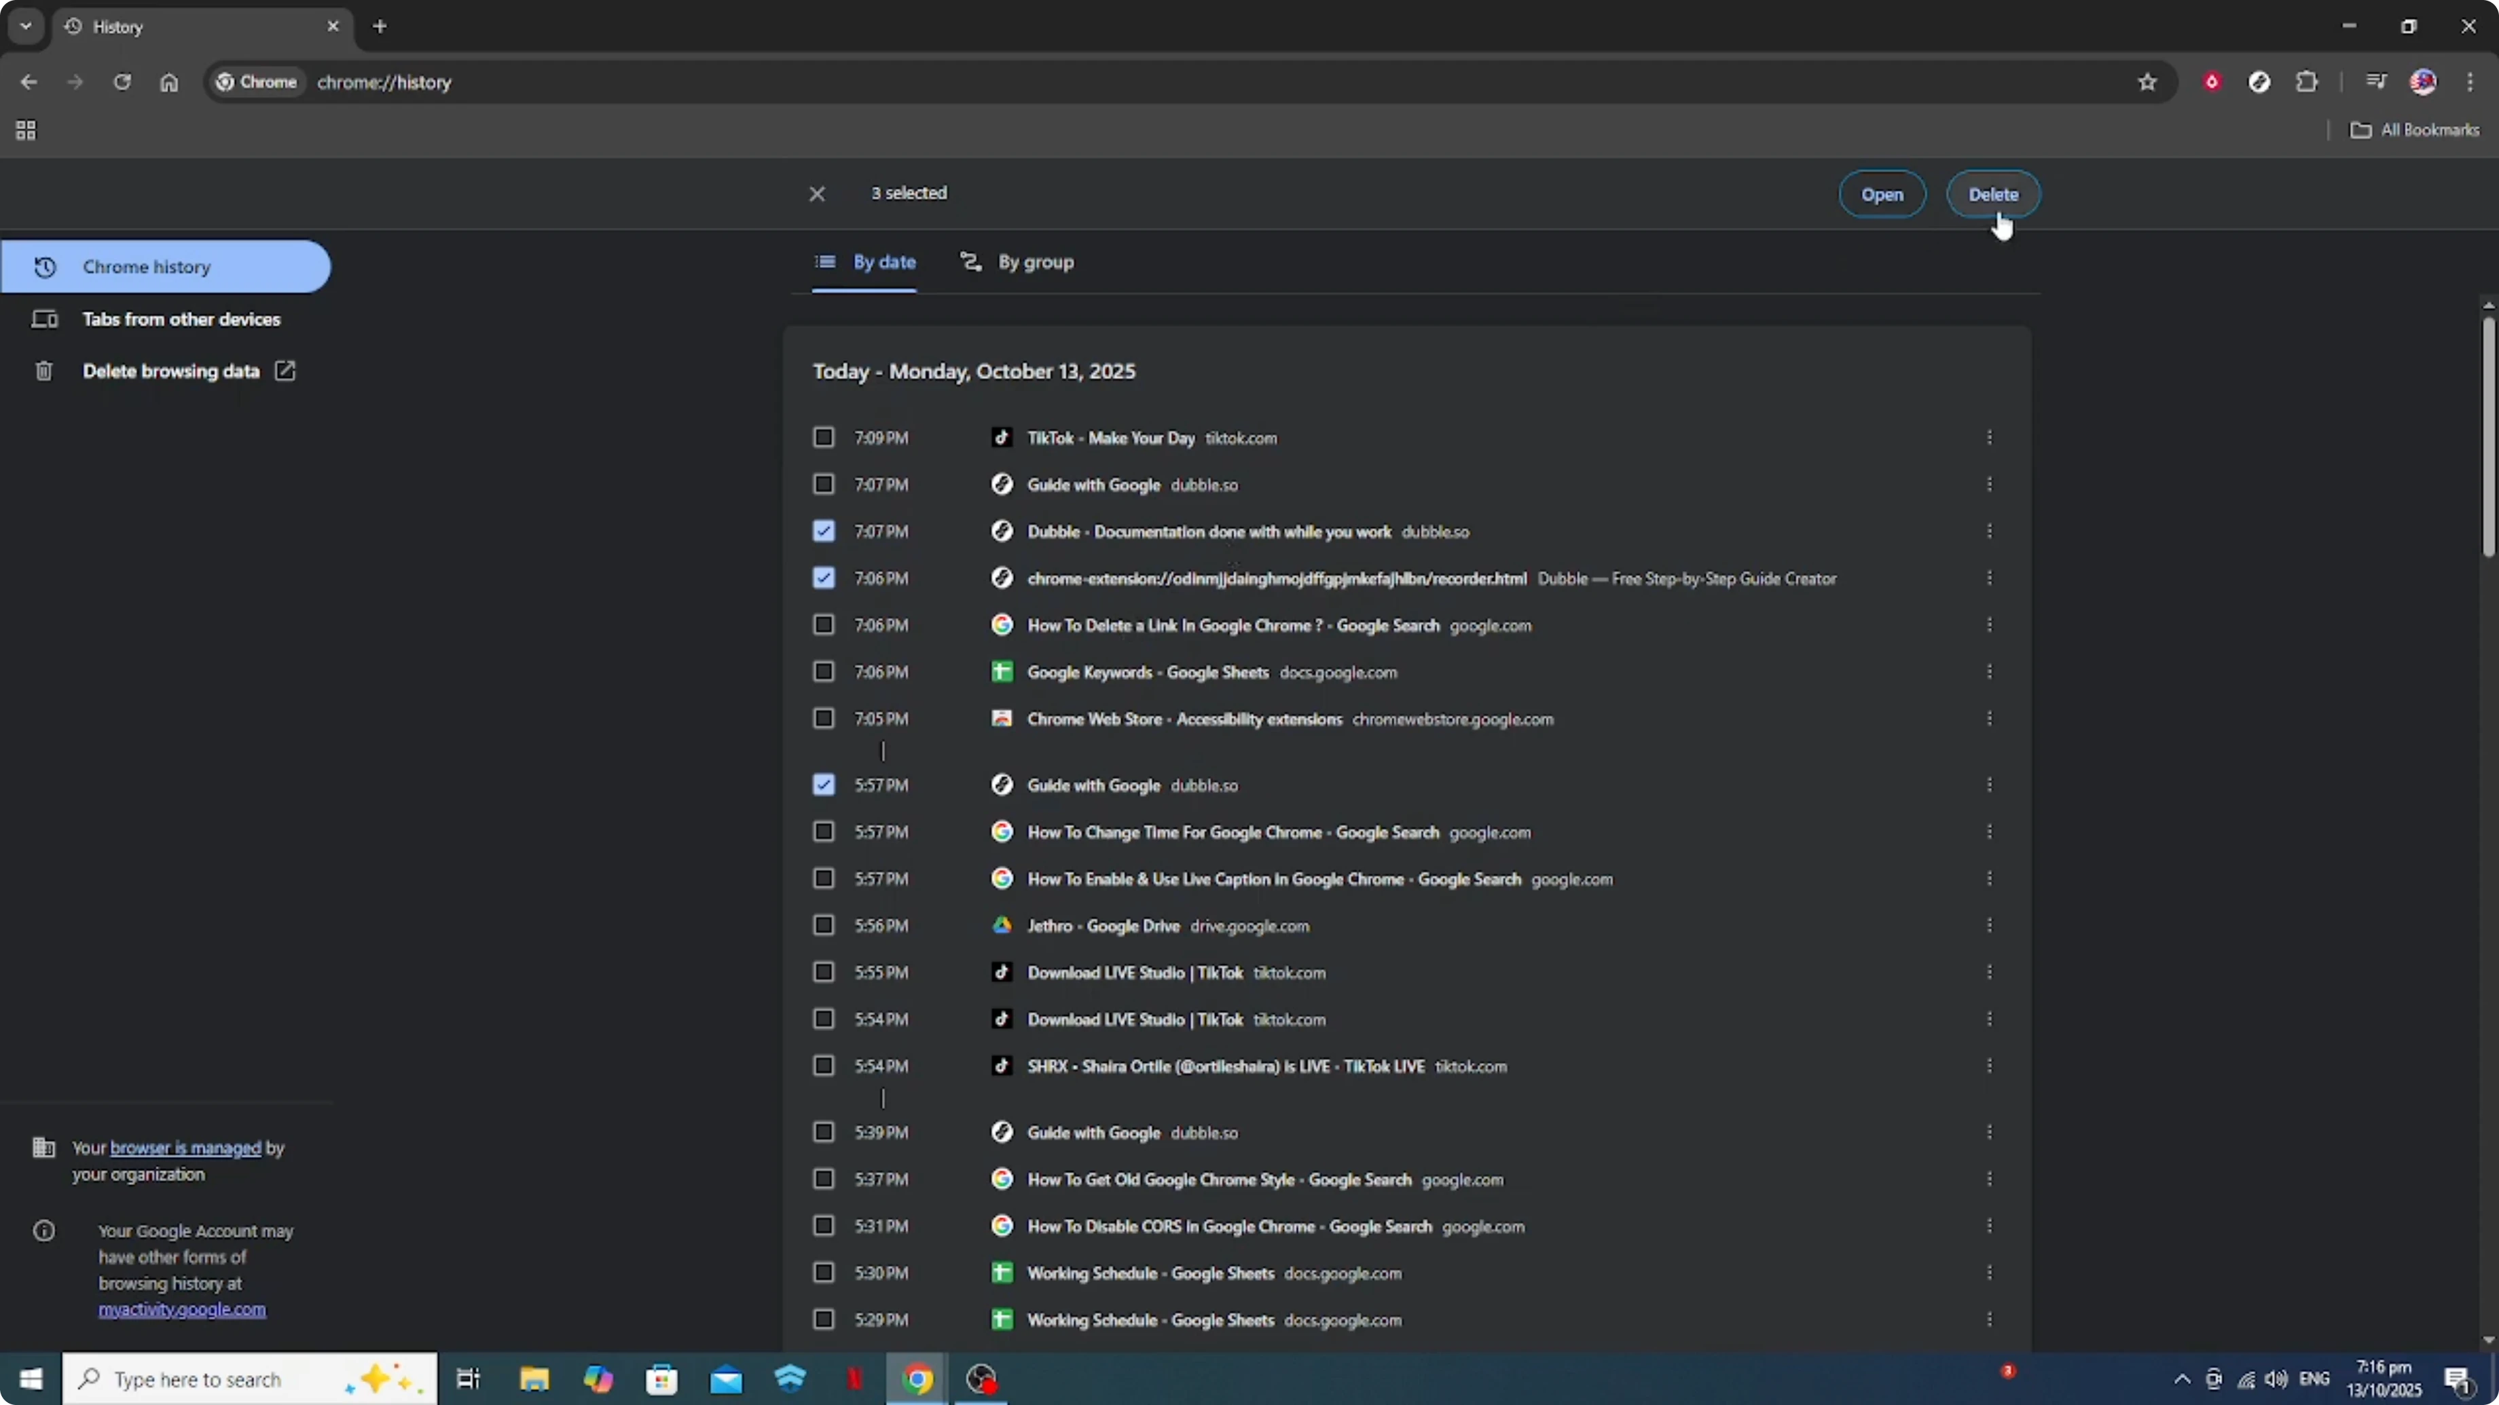Open actions menu for 5:30 PM Working Schedule

pyautogui.click(x=1989, y=1272)
